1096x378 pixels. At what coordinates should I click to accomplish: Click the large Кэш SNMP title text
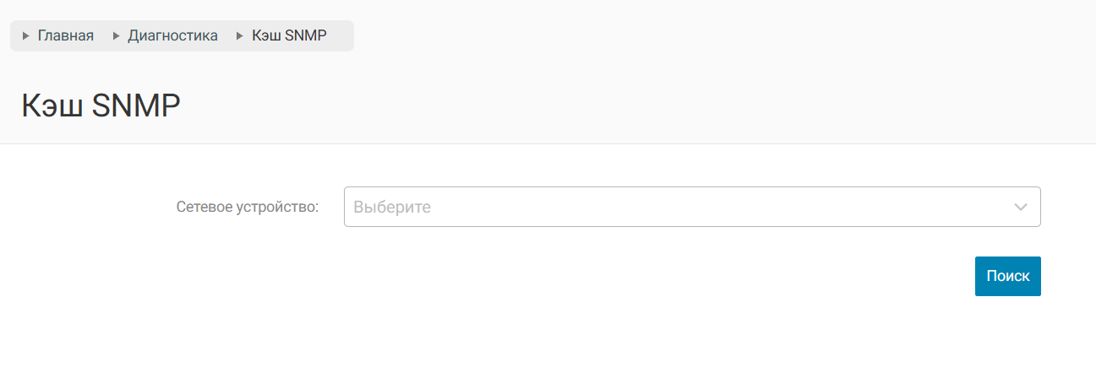(101, 106)
